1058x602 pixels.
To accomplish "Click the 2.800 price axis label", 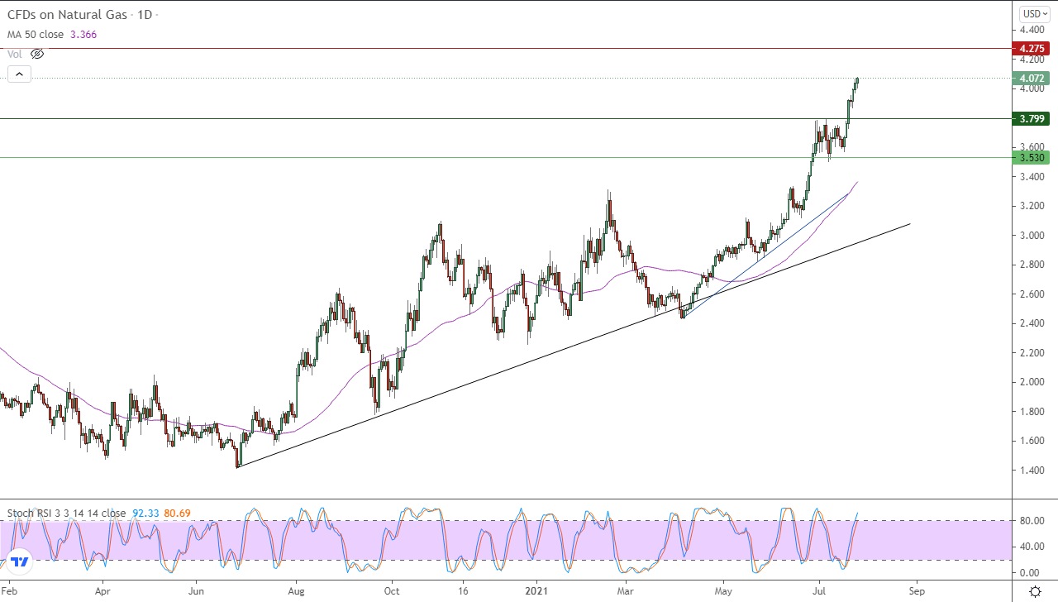I will point(1031,265).
